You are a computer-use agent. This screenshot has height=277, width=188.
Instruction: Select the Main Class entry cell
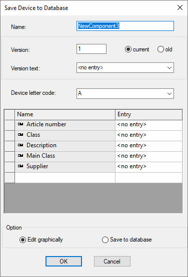(149, 157)
